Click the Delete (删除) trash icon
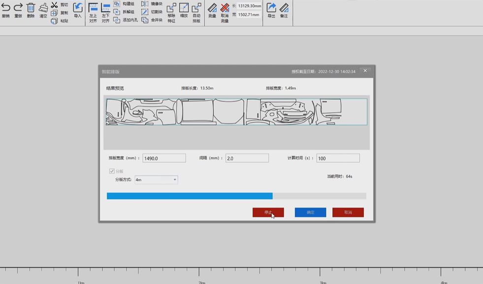 (x=31, y=8)
